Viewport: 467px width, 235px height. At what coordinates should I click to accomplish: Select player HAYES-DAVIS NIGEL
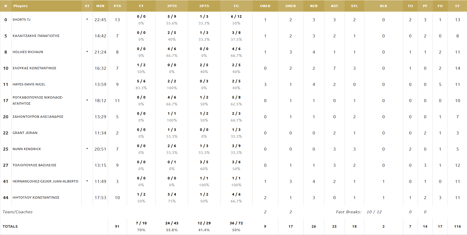(x=29, y=84)
